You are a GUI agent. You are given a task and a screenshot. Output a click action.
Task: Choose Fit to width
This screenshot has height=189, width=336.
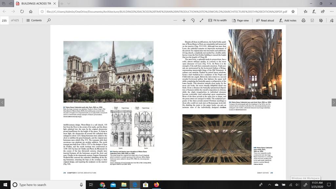[217, 20]
